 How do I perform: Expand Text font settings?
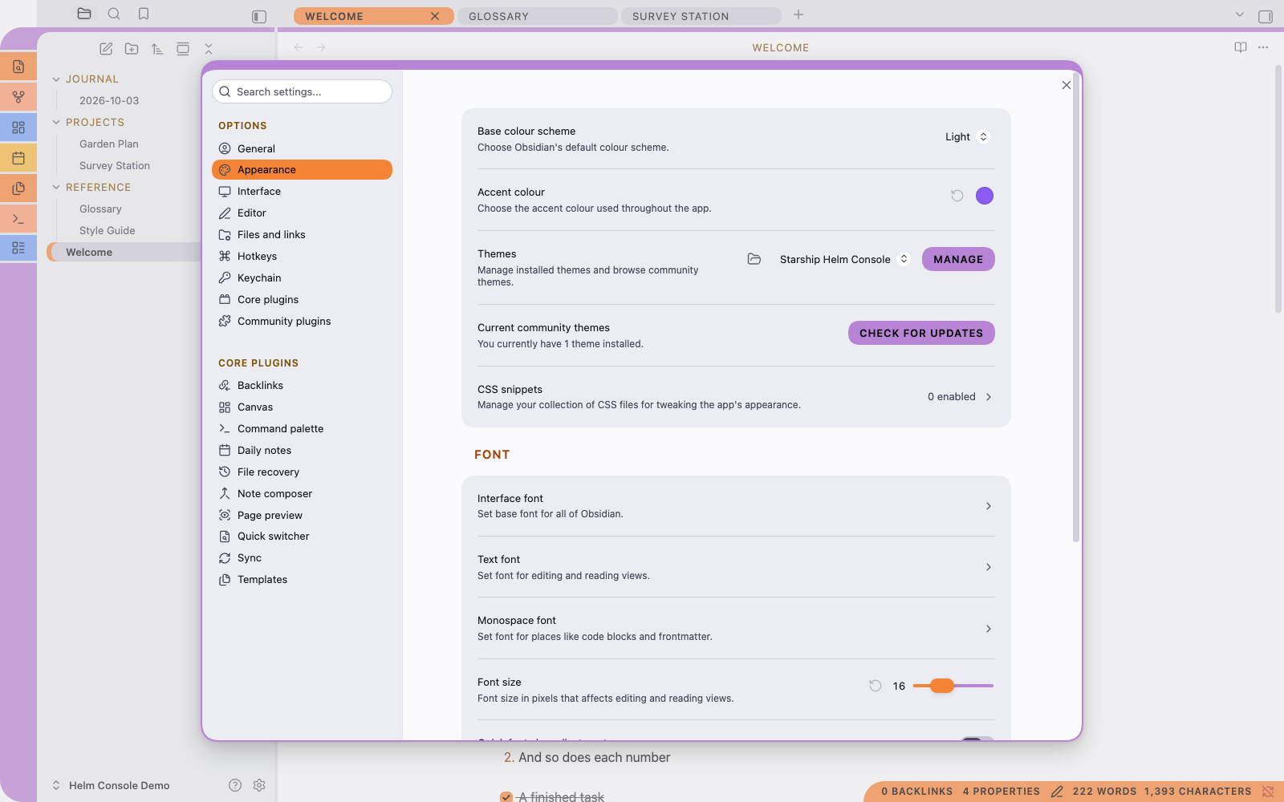click(x=736, y=567)
